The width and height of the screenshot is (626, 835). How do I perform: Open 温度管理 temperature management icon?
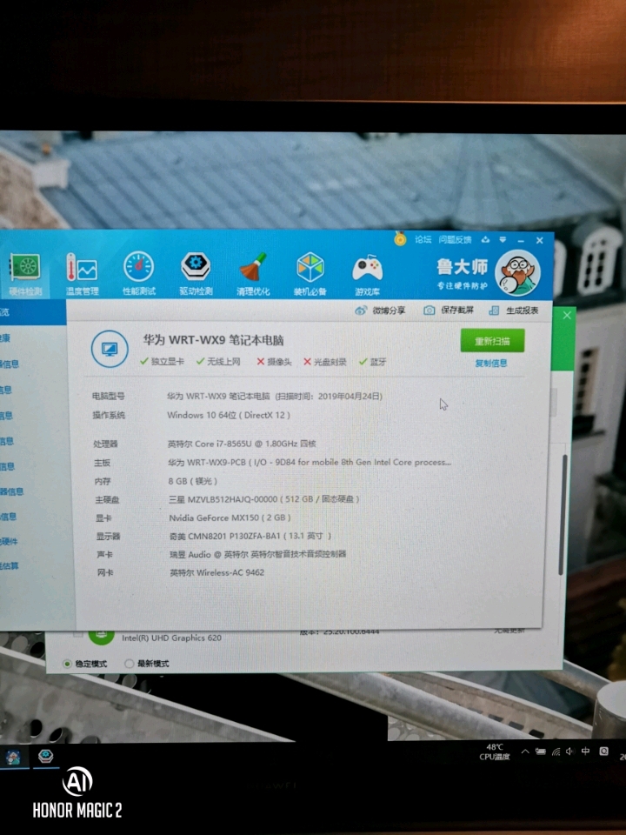pyautogui.click(x=82, y=271)
